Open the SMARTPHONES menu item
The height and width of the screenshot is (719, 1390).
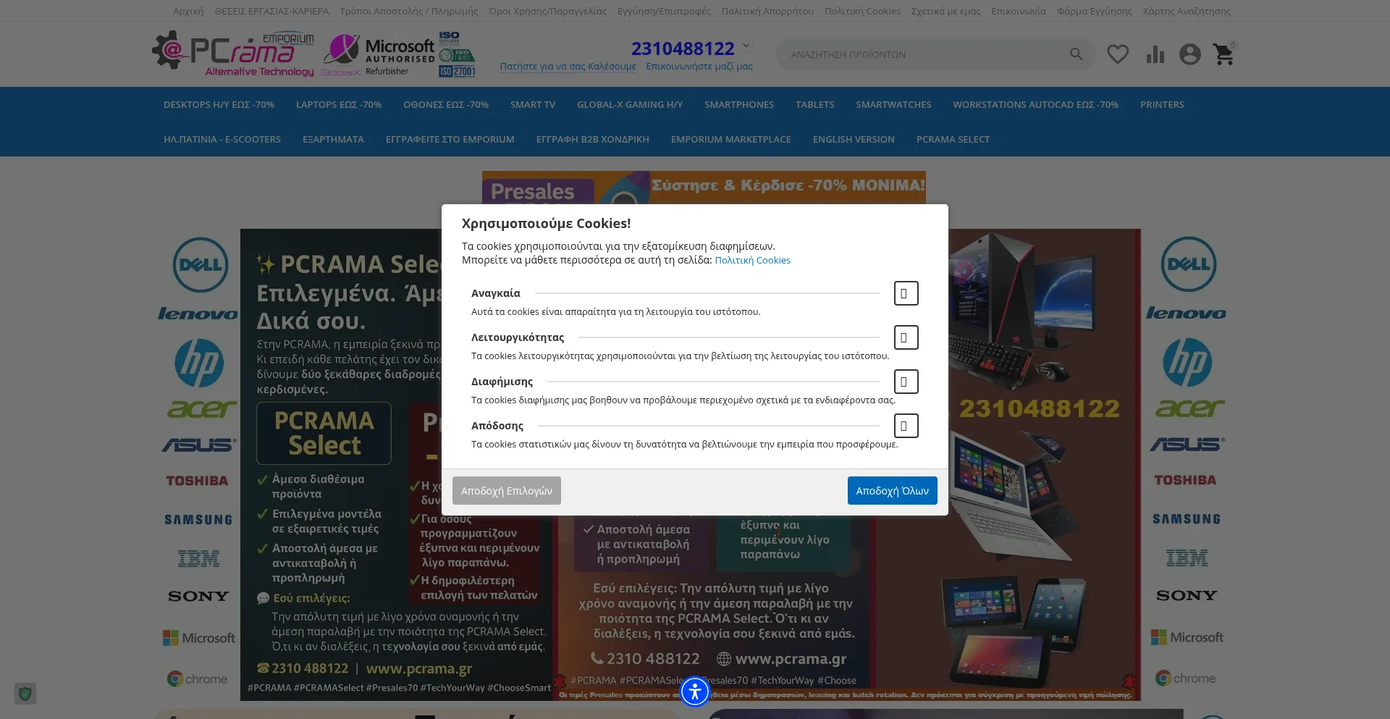pyautogui.click(x=738, y=105)
